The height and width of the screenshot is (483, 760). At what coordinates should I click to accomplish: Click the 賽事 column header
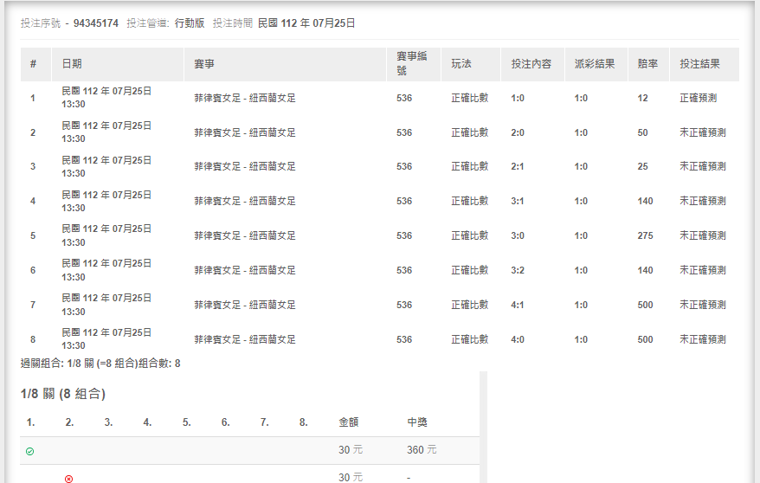204,64
